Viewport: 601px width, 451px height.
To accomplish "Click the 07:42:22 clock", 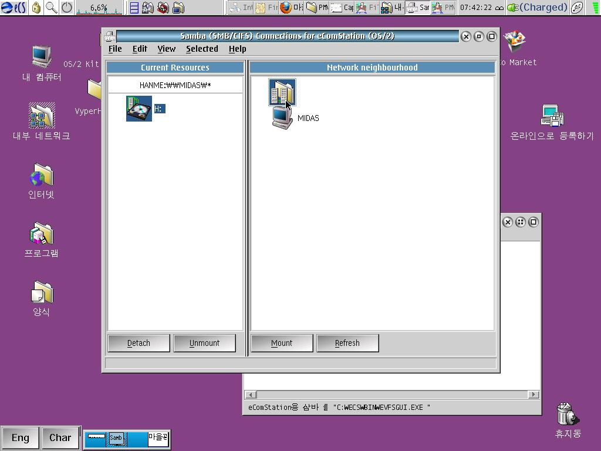I will pos(475,8).
